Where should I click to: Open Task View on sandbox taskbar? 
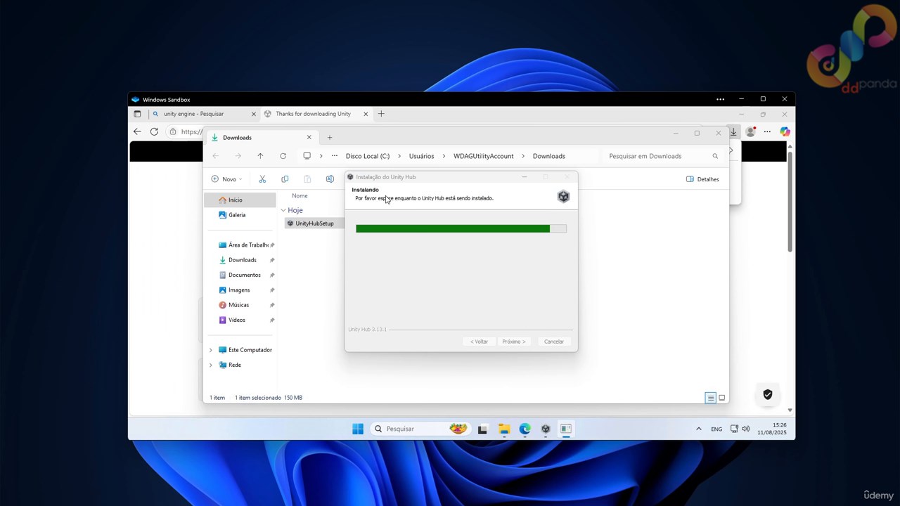coord(482,429)
